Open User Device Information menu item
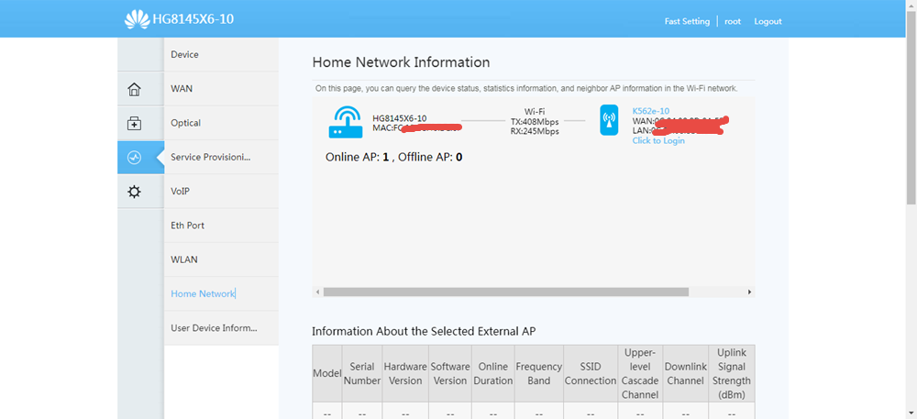 tap(221, 328)
